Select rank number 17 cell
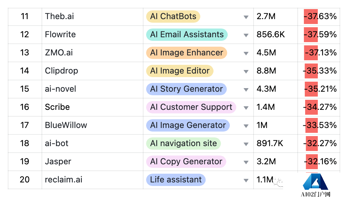Image resolution: width=348 pixels, height=197 pixels. [x=25, y=126]
